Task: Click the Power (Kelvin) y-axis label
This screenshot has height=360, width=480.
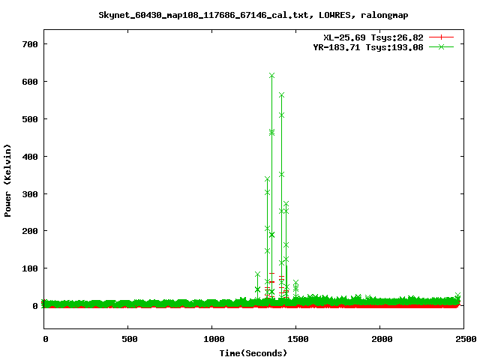Action: pos(7,181)
